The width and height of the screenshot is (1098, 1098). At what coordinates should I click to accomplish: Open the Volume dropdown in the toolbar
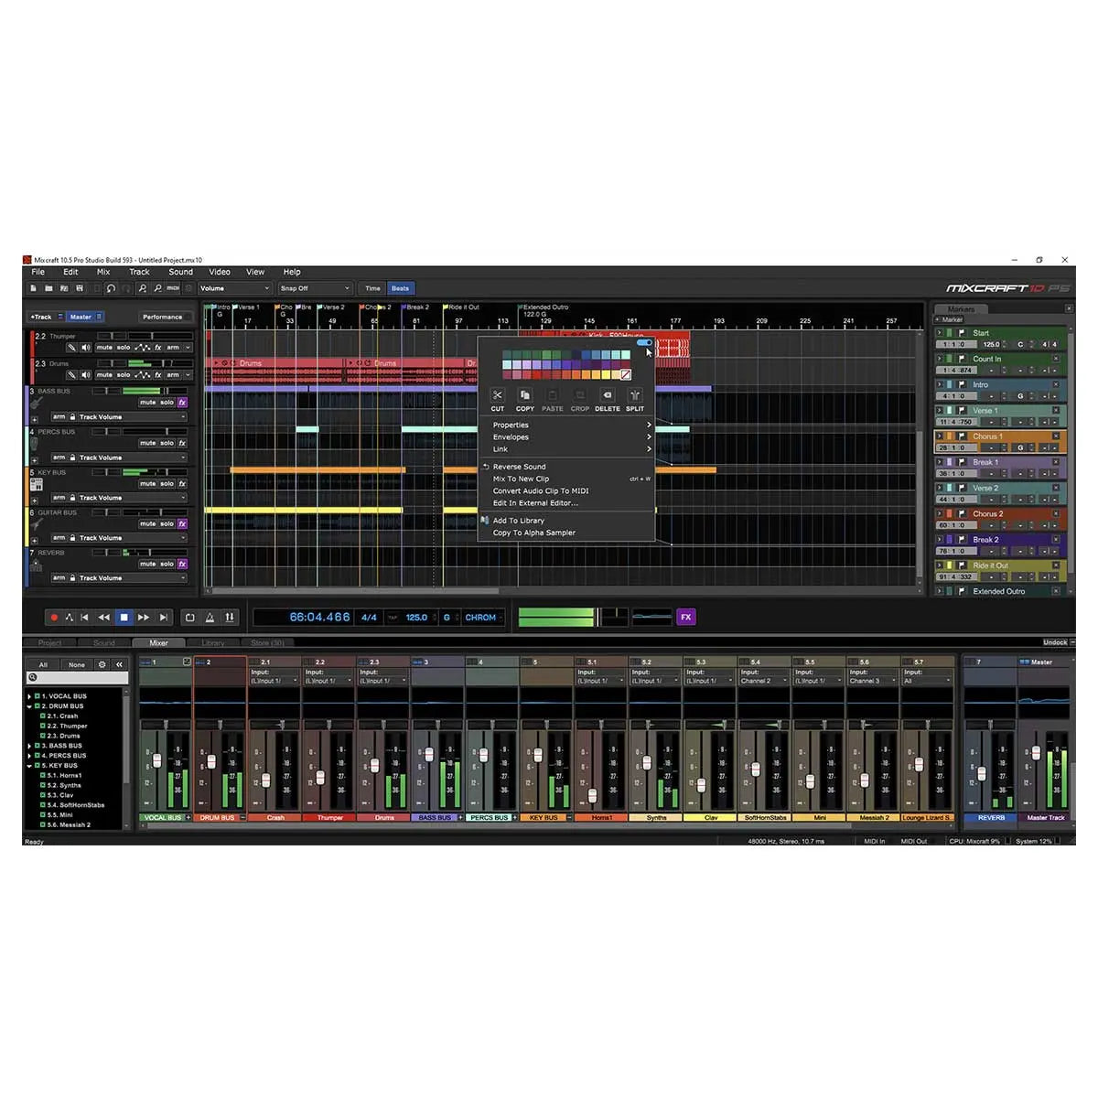(x=233, y=288)
